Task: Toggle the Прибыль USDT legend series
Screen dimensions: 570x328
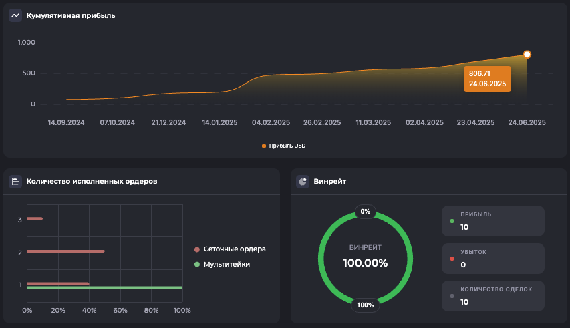Action: pos(285,146)
